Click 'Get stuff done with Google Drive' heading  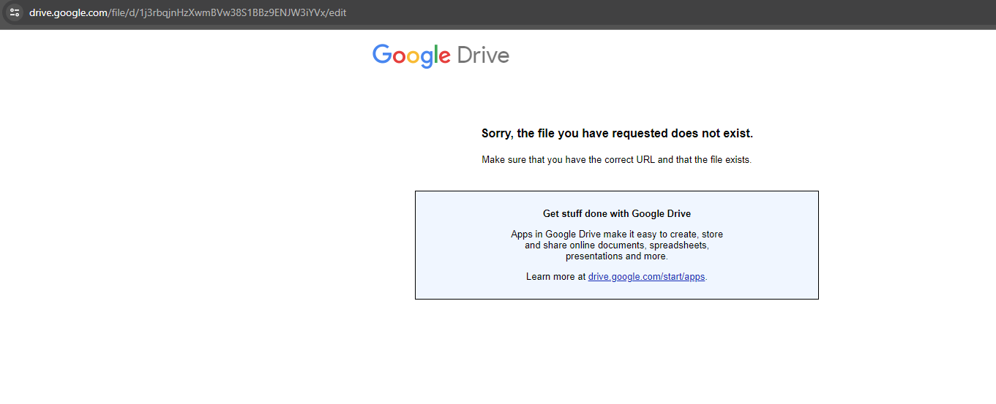[617, 214]
